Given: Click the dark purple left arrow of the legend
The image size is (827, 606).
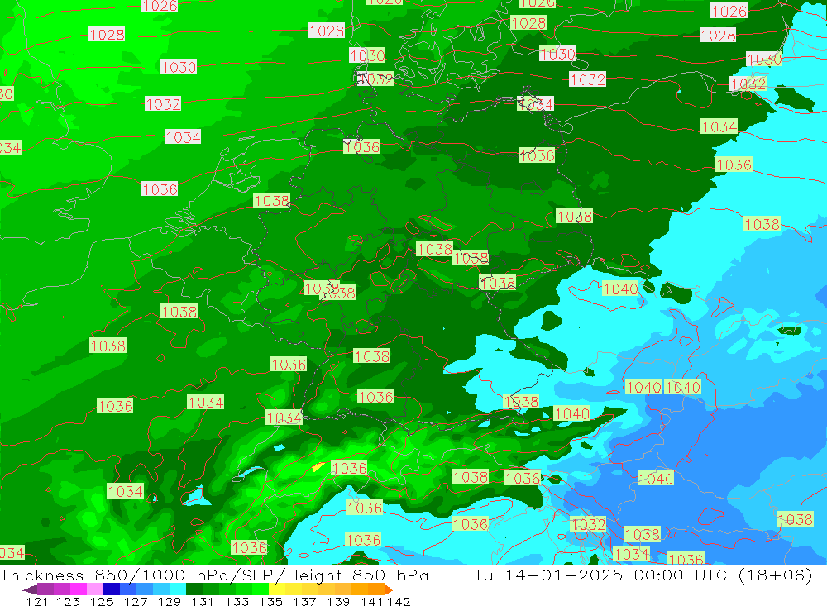Looking at the screenshot, I should coord(30,589).
